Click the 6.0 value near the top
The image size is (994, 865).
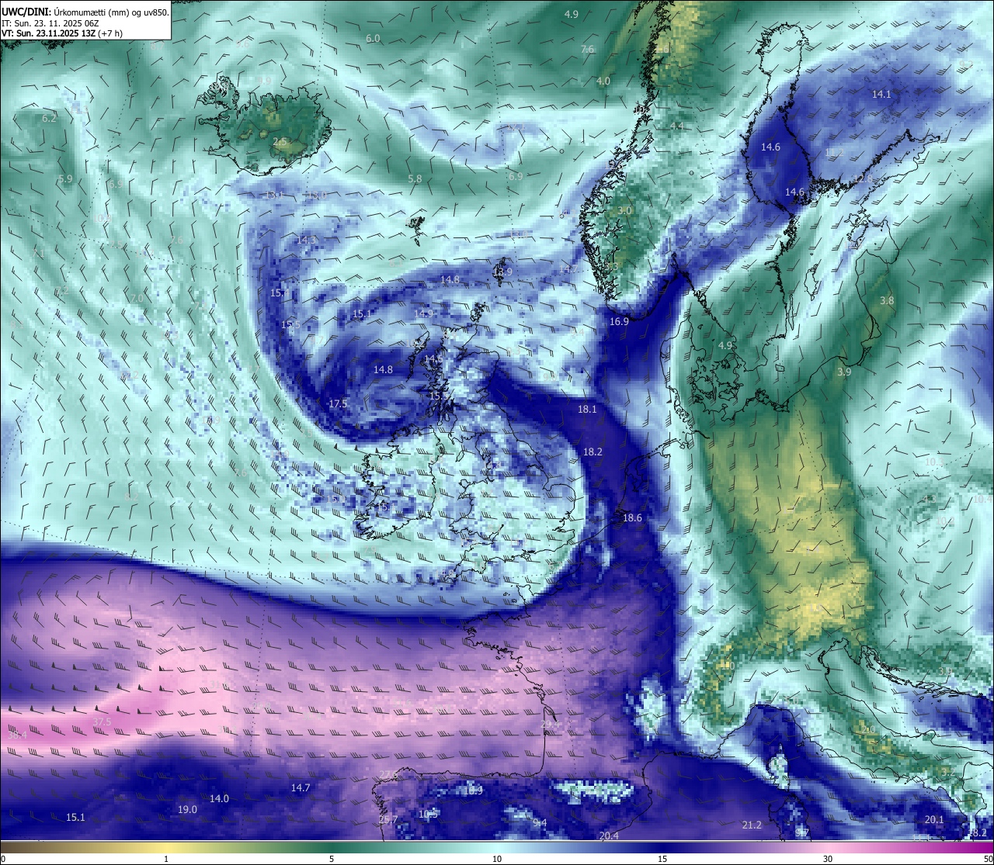(373, 38)
